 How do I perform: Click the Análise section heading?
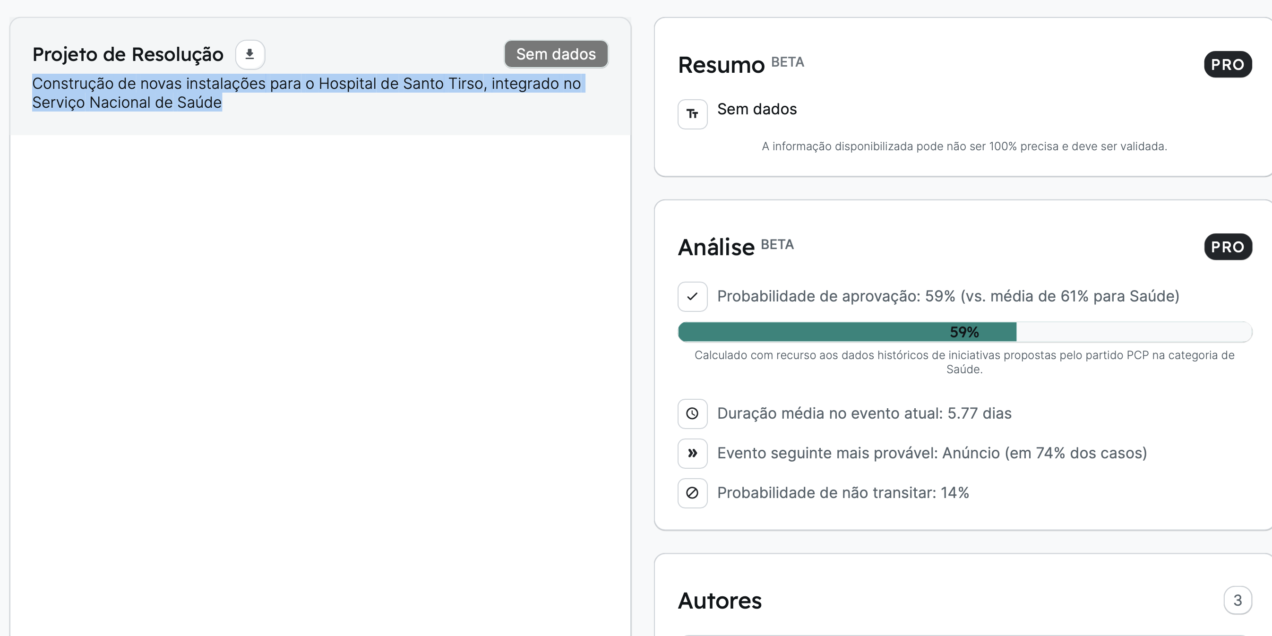click(x=716, y=247)
